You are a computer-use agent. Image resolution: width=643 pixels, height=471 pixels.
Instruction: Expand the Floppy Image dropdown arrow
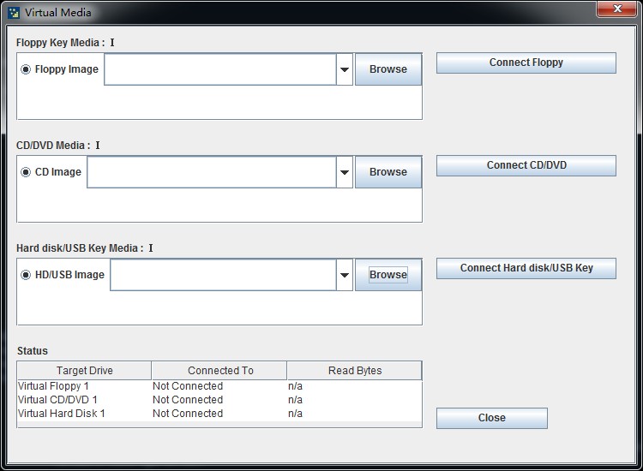pos(345,70)
